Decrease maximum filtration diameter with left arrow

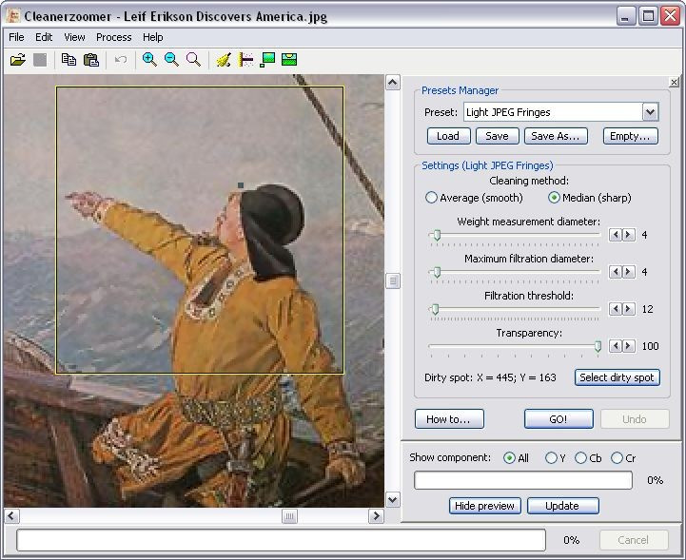coord(616,272)
